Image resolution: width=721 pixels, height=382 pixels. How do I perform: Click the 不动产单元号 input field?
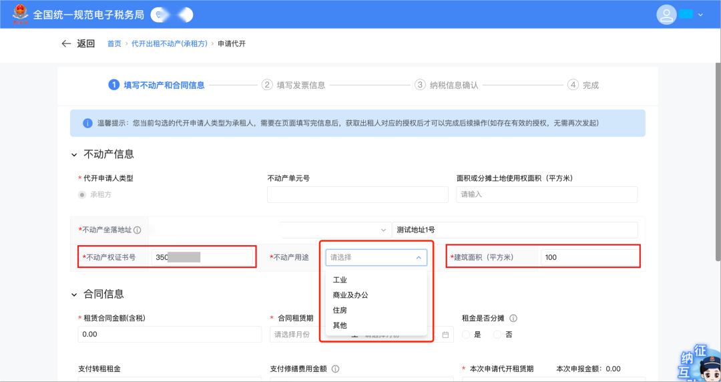(358, 195)
